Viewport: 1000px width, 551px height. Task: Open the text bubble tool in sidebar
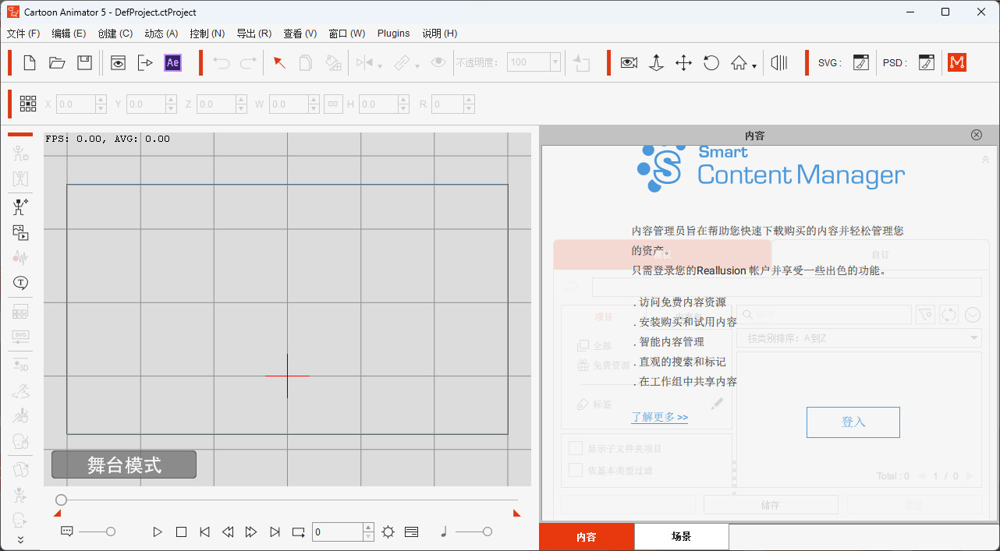point(20,283)
